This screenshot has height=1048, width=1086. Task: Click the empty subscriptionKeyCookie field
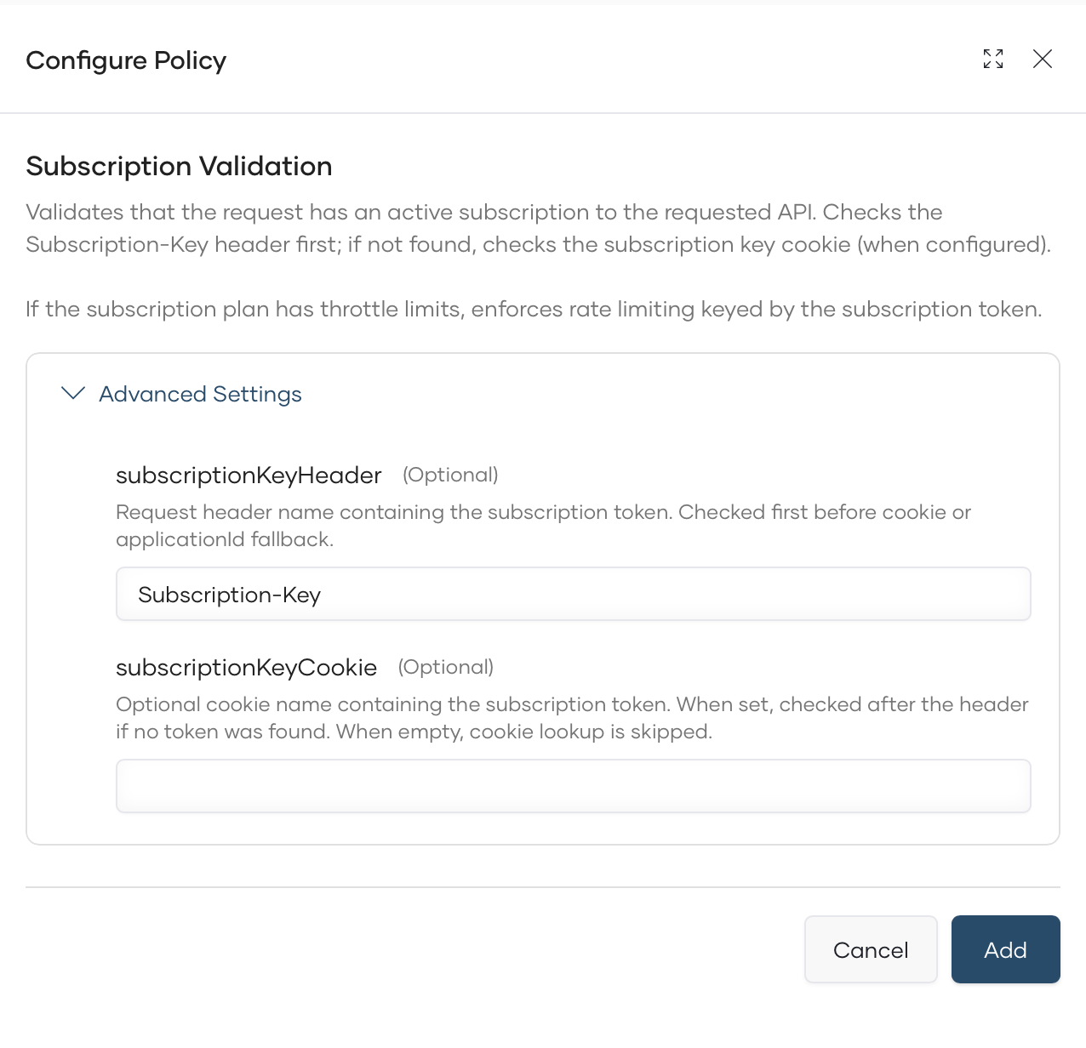572,786
